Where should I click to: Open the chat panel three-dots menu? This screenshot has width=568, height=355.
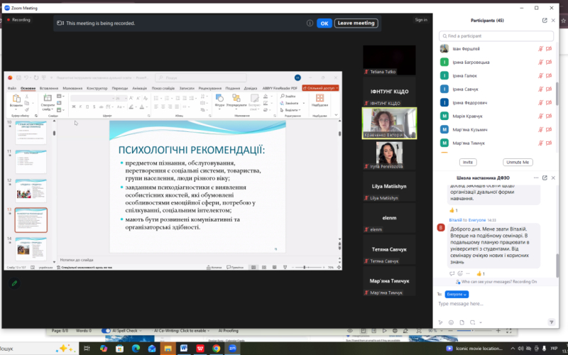tap(536, 178)
